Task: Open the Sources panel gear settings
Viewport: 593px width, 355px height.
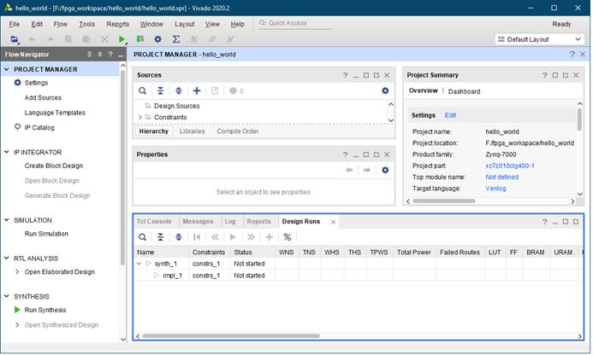Action: [385, 90]
